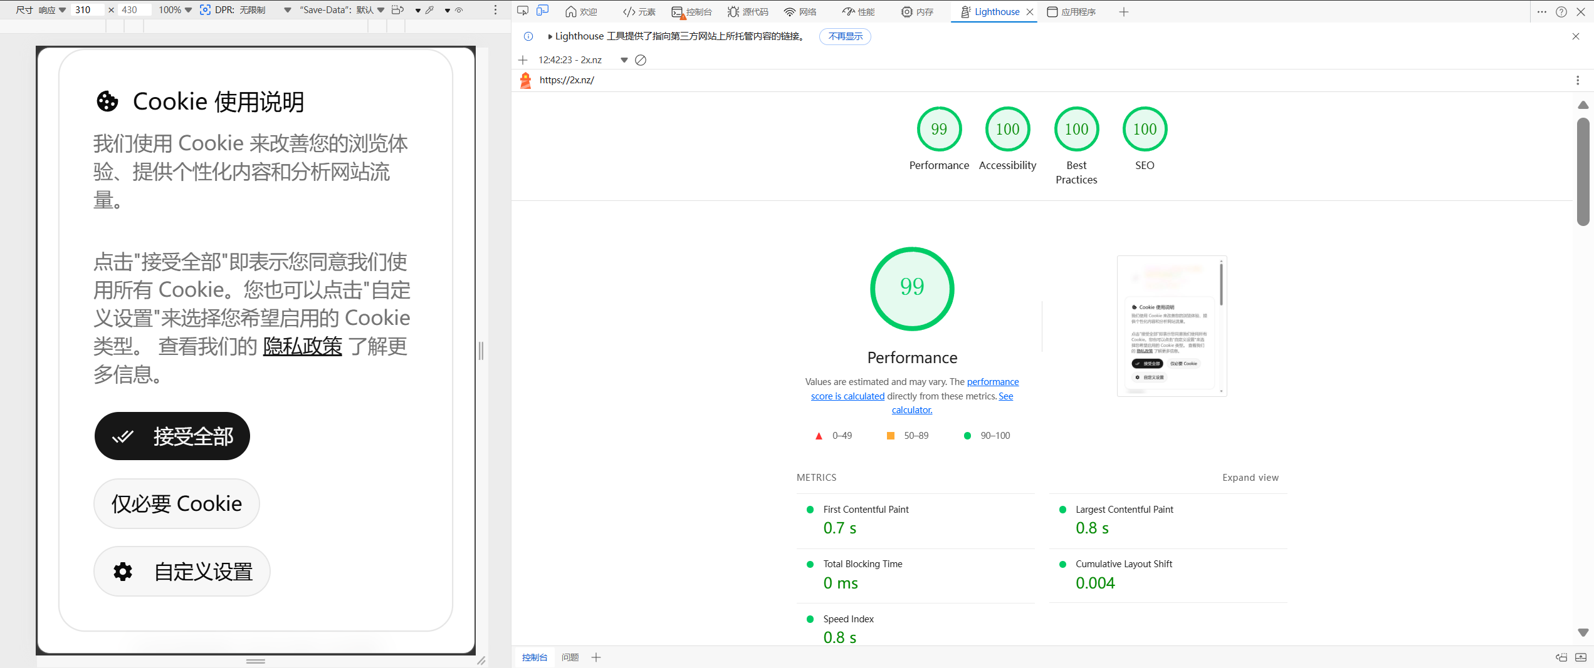
Task: Open the 100% zoom dropdown
Action: tap(175, 10)
